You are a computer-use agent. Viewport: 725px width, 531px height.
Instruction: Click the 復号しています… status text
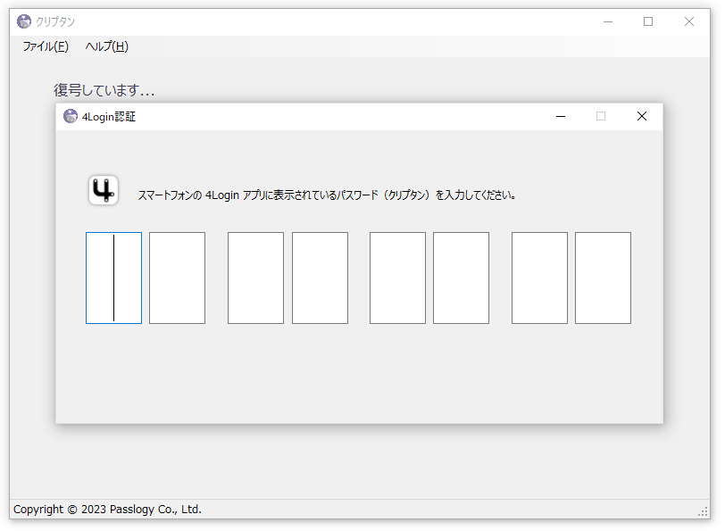pos(104,89)
